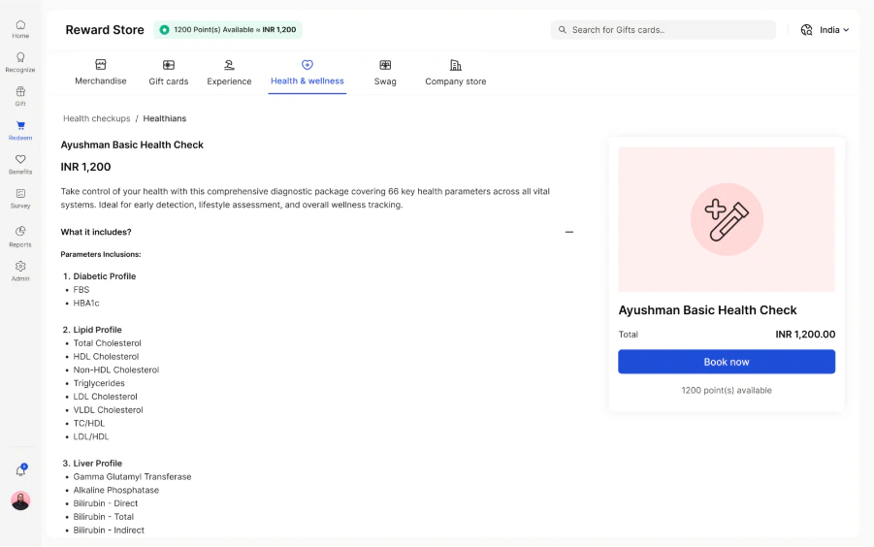This screenshot has height=547, width=874.
Task: Open Admin gear icon in sidebar
Action: (20, 267)
